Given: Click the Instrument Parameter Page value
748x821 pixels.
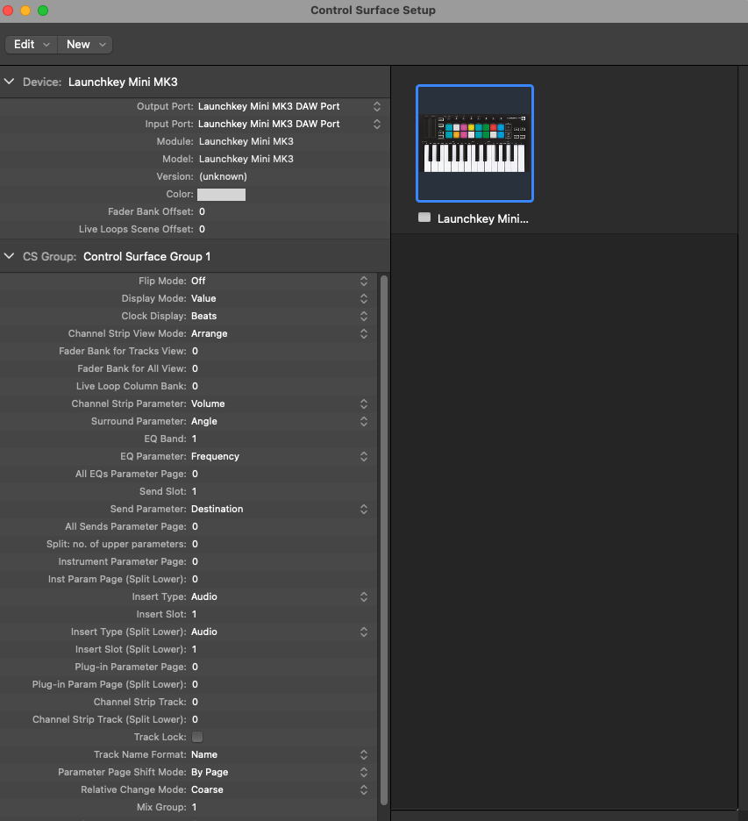Looking at the screenshot, I should 195,562.
